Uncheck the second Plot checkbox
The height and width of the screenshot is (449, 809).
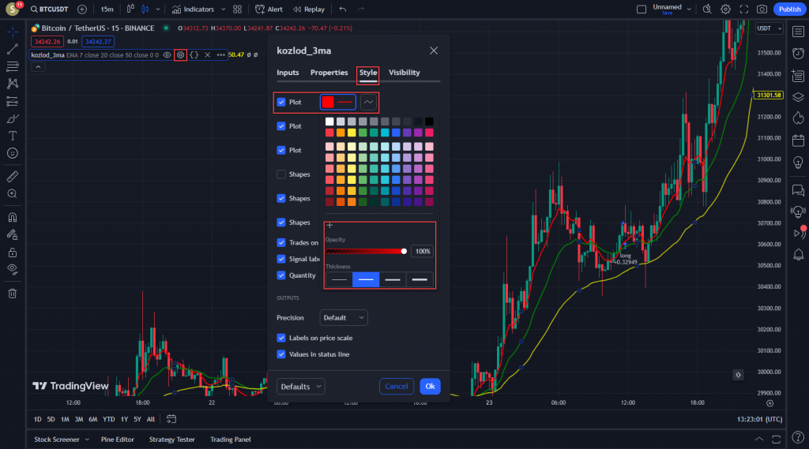click(281, 125)
